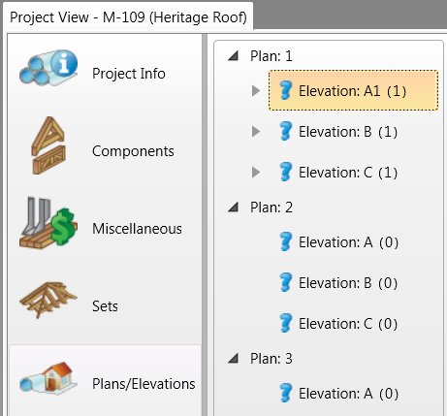This screenshot has height=416, width=447.
Task: Select the Components truss icon
Action: click(x=48, y=145)
